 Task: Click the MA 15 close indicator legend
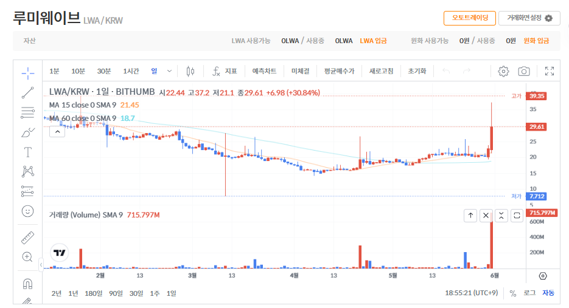click(83, 105)
